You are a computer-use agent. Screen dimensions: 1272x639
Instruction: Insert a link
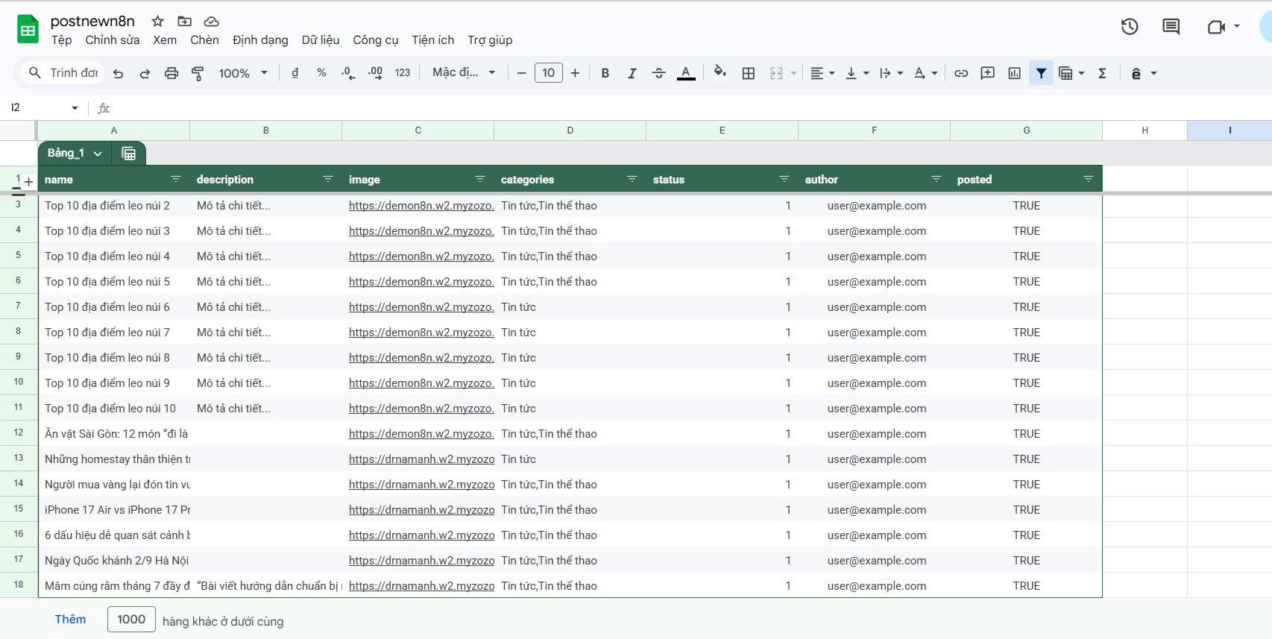pyautogui.click(x=961, y=73)
